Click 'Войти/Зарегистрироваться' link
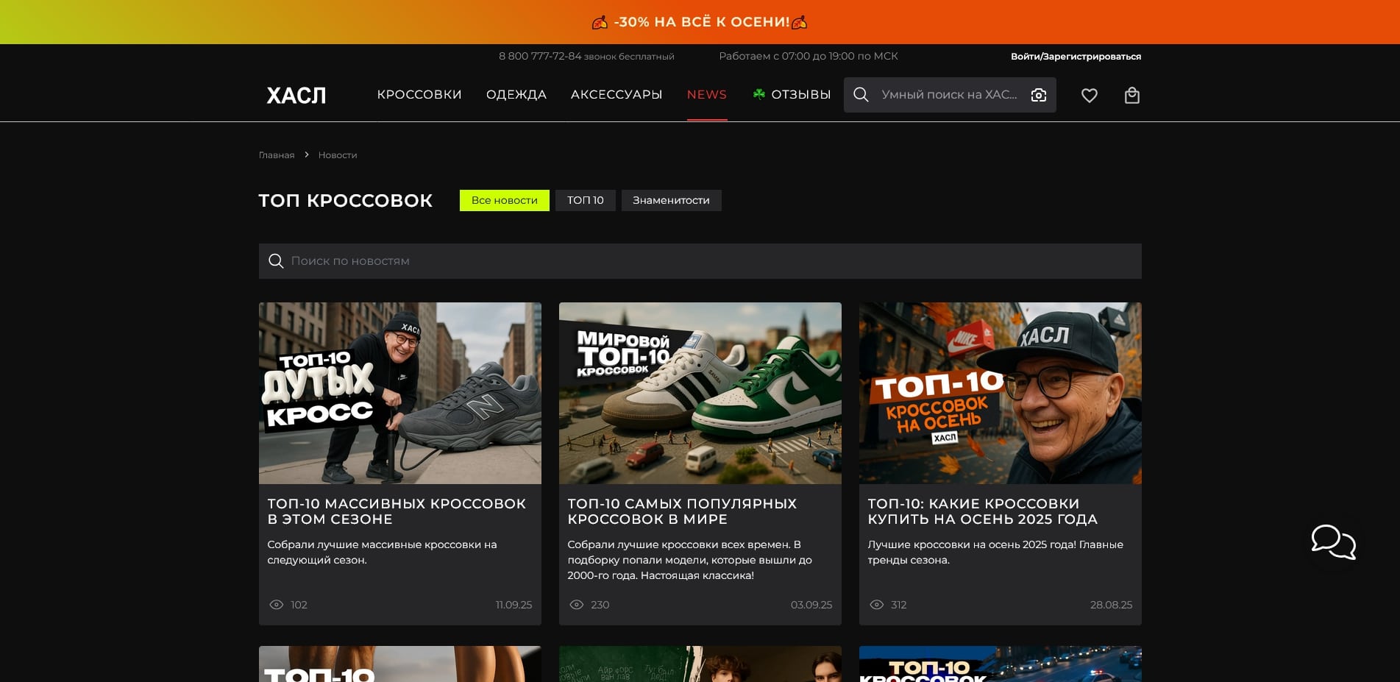Screen dimensions: 1400x682 [x=1075, y=57]
